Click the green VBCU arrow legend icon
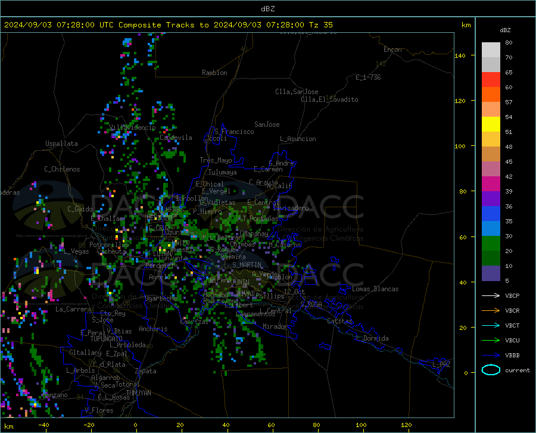The image size is (536, 433). [x=491, y=341]
